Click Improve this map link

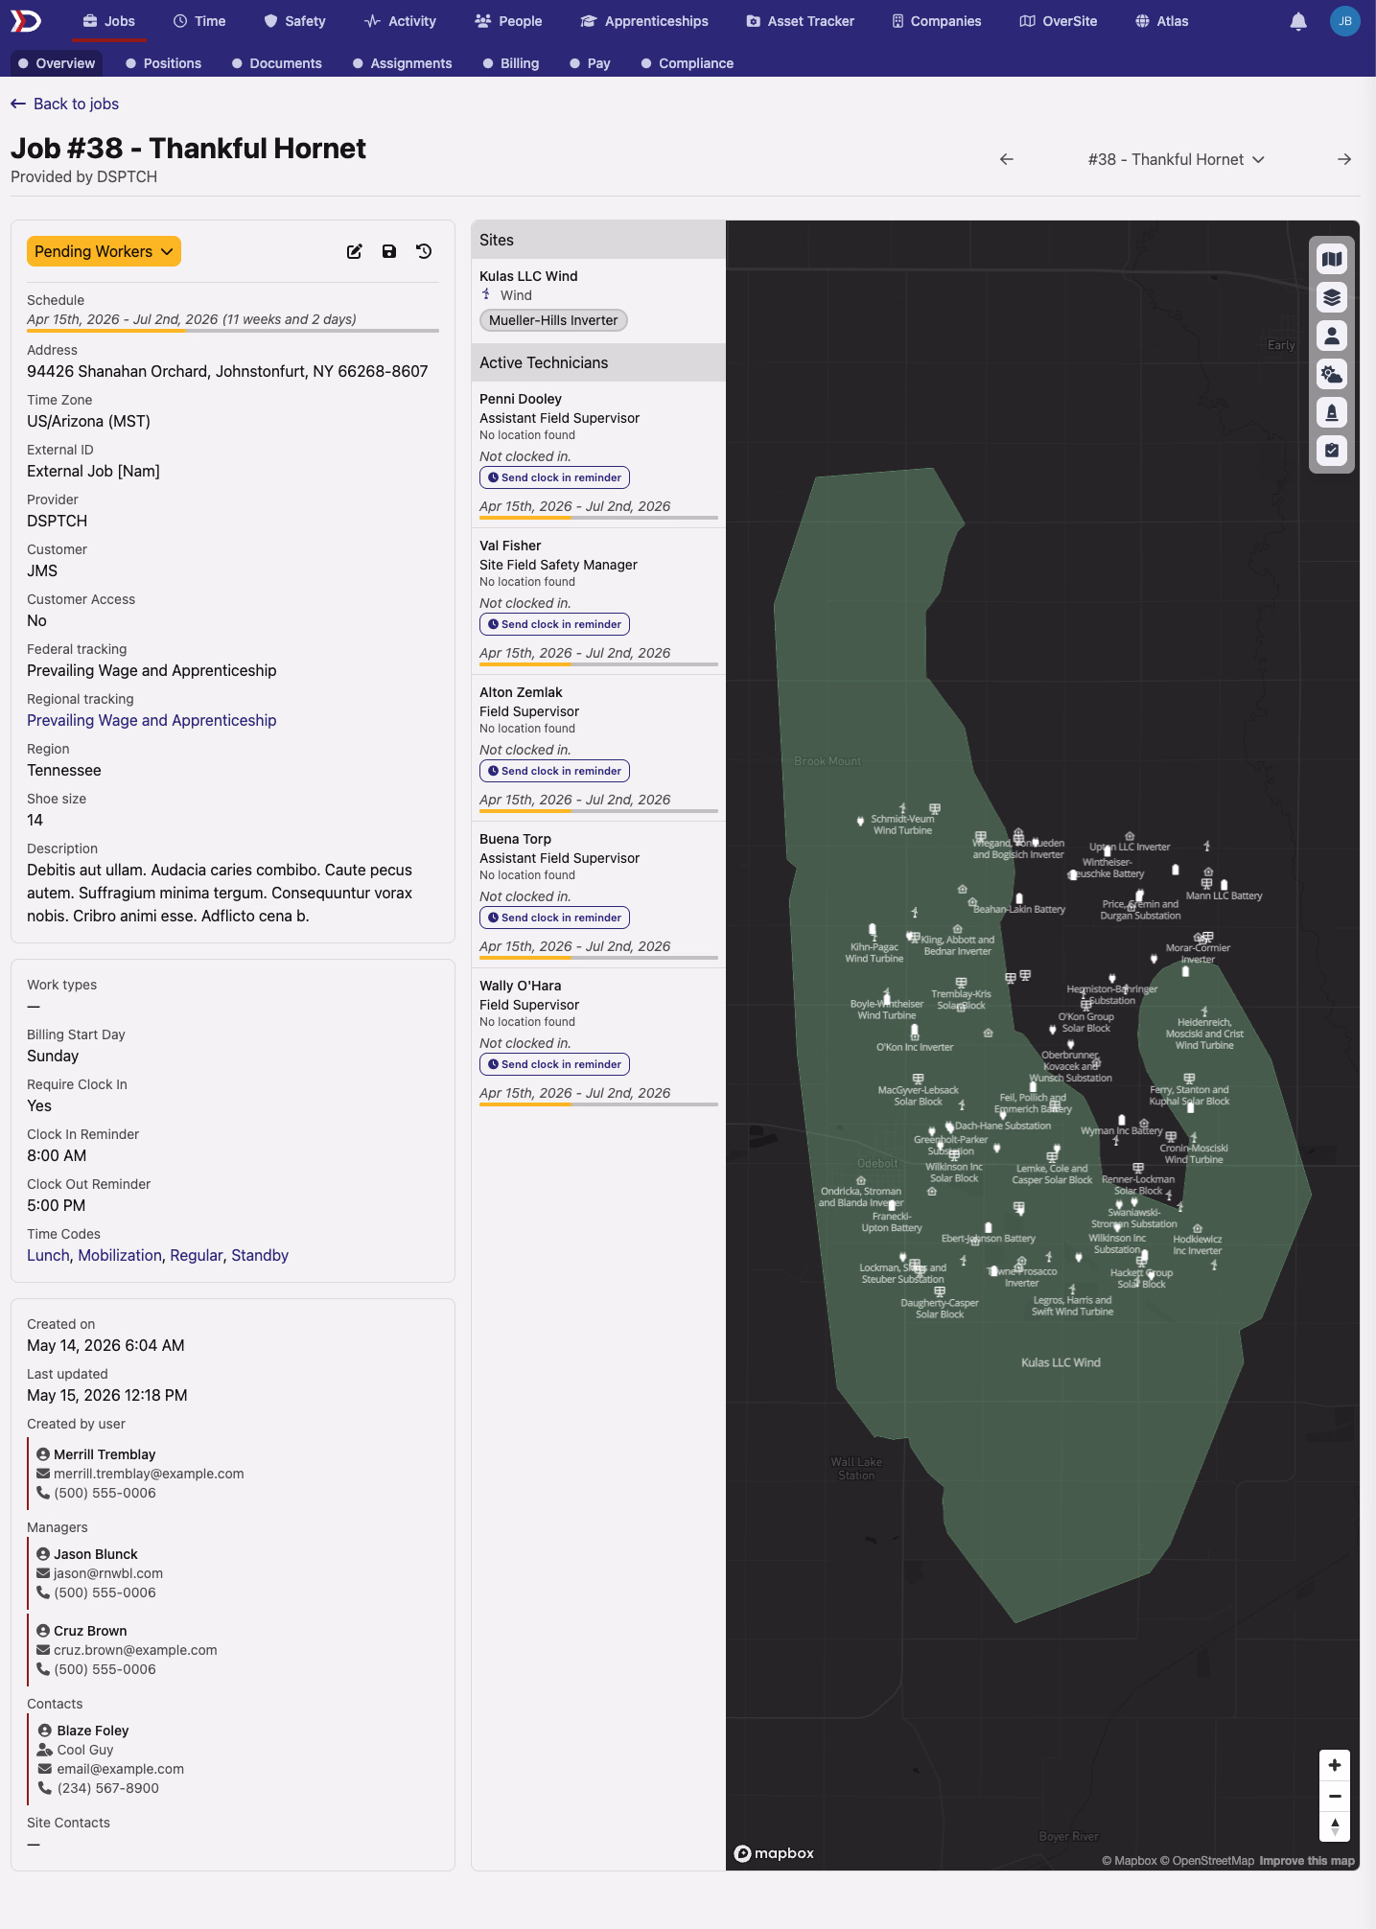click(x=1307, y=1861)
